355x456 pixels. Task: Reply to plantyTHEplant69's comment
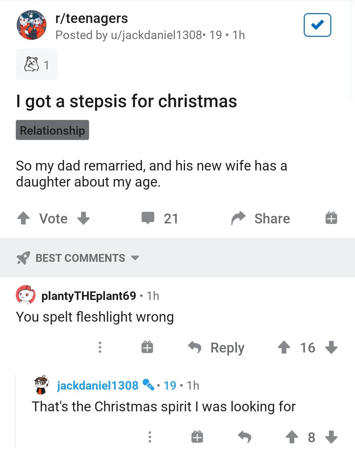[217, 347]
